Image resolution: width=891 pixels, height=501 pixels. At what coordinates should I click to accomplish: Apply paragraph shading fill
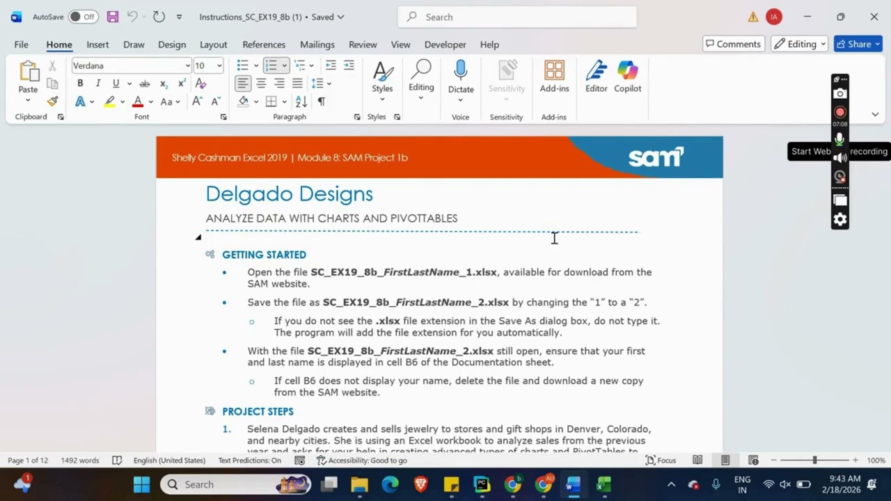243,102
